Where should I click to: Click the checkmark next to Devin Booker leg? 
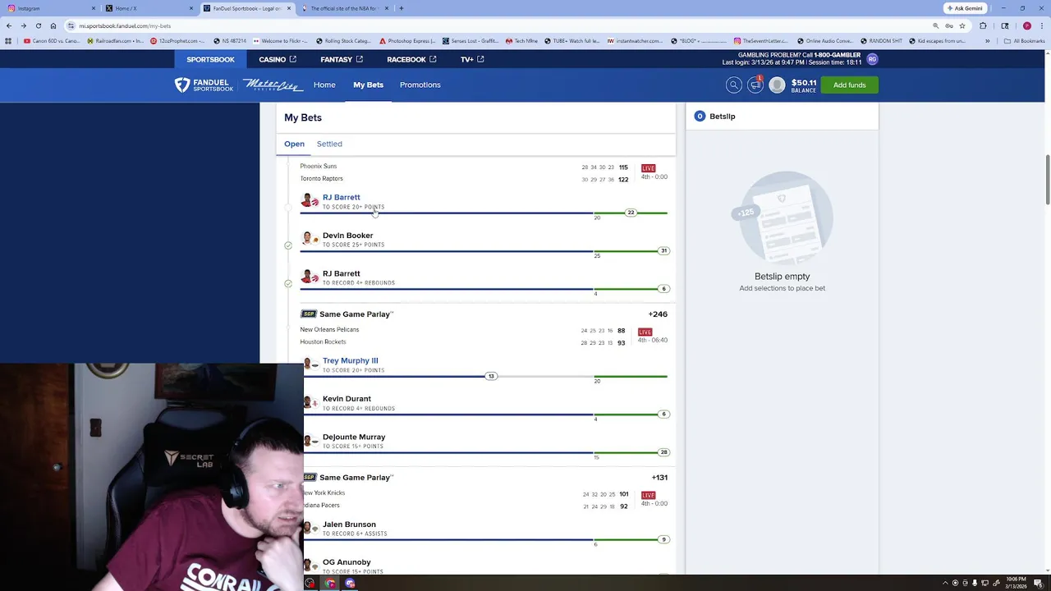(288, 245)
